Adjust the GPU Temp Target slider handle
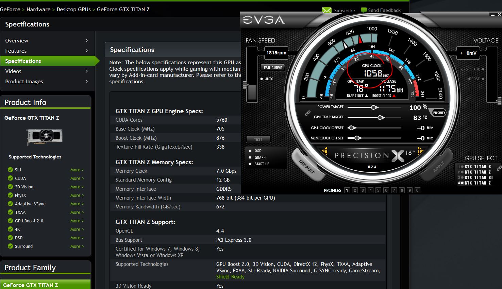Screen dimensions: 502x289 pyautogui.click(x=381, y=118)
